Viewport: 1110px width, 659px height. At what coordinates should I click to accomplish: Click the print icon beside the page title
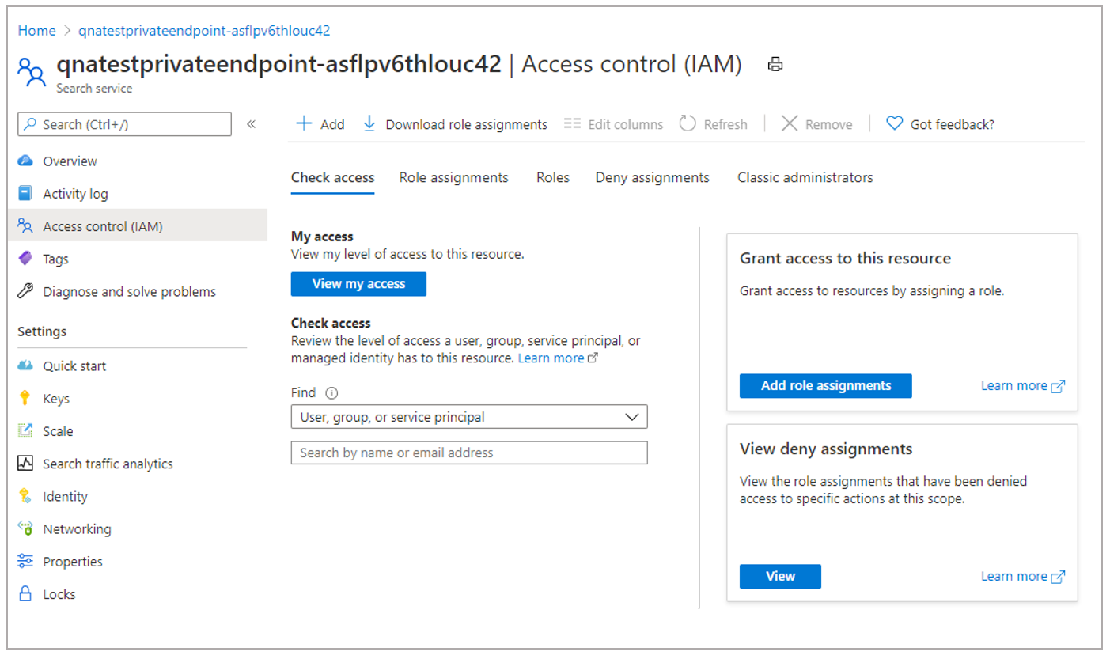775,65
